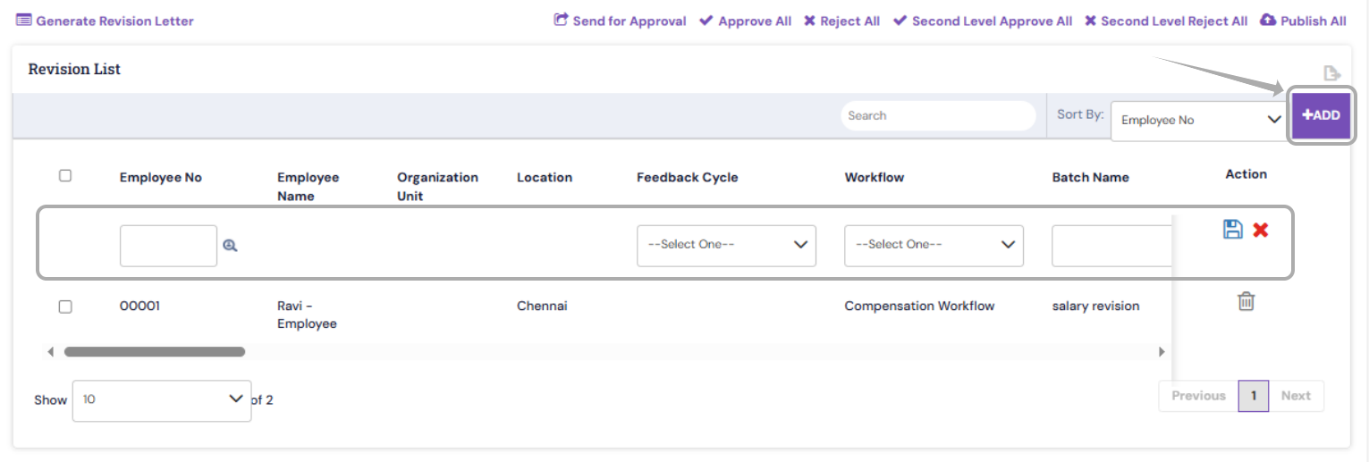Open the Sort By Employee No dropdown

click(x=1200, y=120)
